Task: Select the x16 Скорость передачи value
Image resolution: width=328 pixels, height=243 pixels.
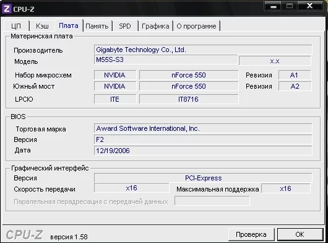Action: 132,188
